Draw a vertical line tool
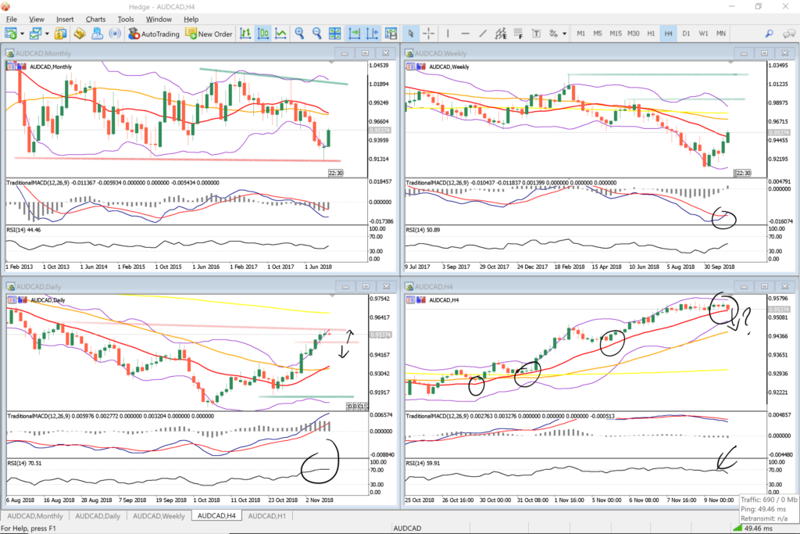Image resolution: width=800 pixels, height=534 pixels. pyautogui.click(x=448, y=34)
